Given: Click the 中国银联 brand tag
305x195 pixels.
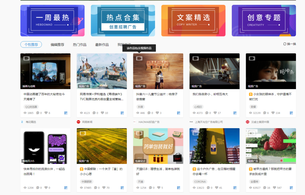Looking at the screenshot, I should point(87,181).
